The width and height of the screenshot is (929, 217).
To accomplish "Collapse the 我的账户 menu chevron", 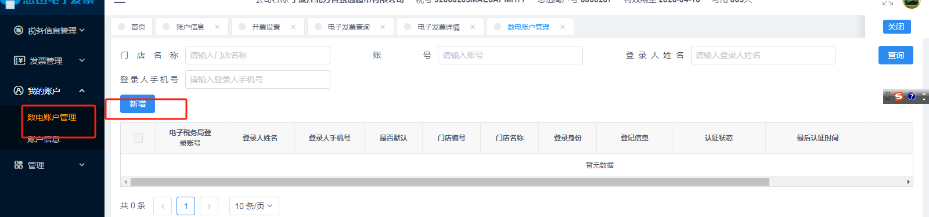I will pyautogui.click(x=82, y=91).
